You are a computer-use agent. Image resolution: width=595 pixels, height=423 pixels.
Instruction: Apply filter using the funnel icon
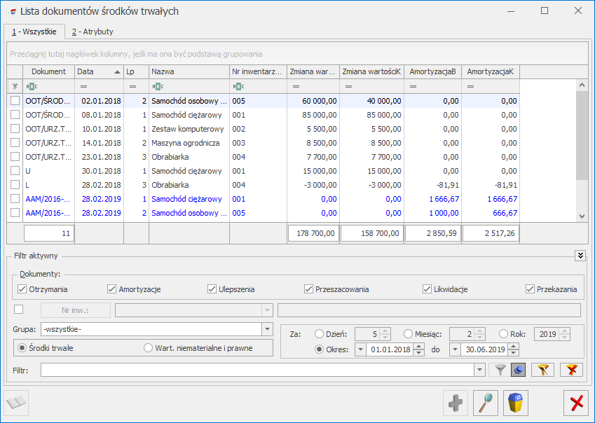pos(500,370)
